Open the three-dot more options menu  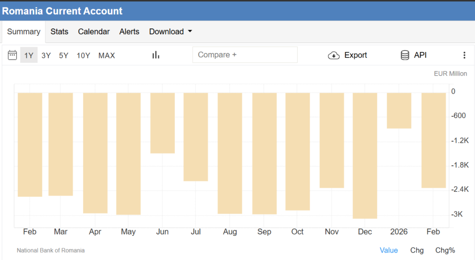464,55
